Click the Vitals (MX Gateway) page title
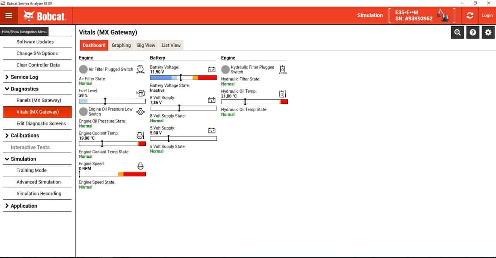Viewport: 496px width, 258px height. (108, 32)
